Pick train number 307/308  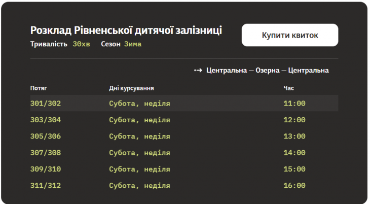[x=46, y=153]
